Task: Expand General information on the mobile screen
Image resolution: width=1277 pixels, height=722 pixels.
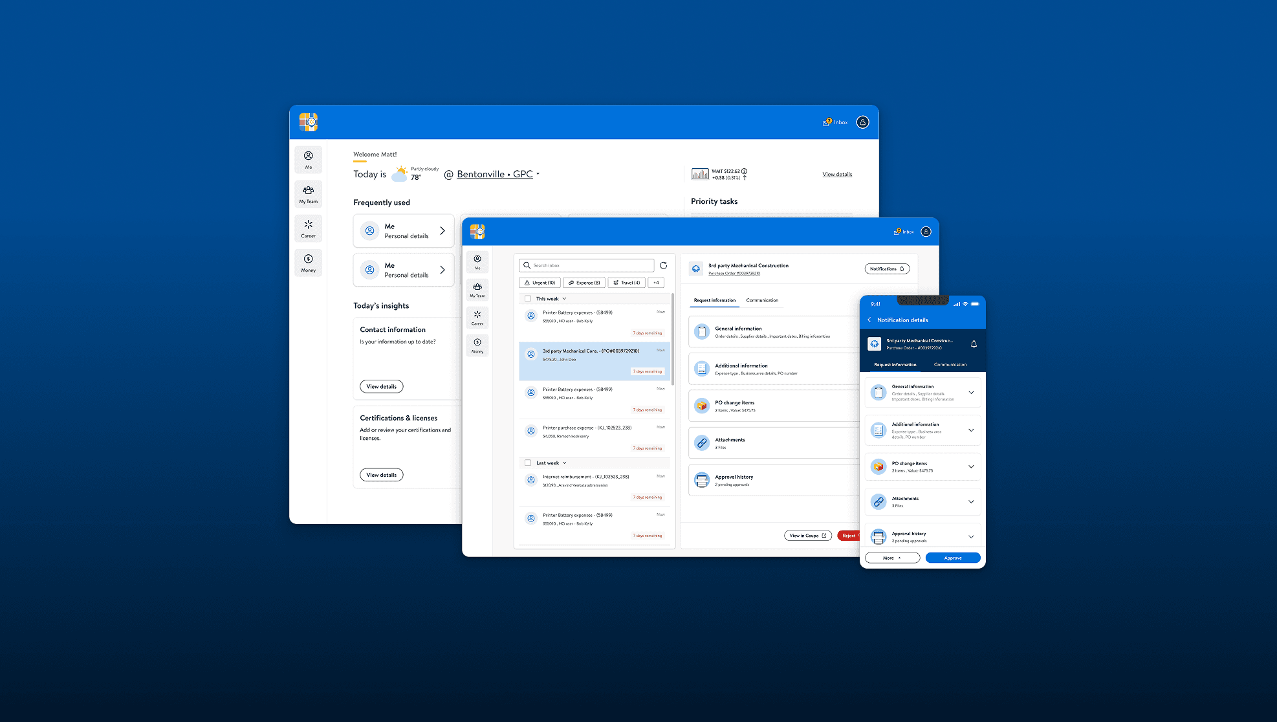Action: pos(971,393)
